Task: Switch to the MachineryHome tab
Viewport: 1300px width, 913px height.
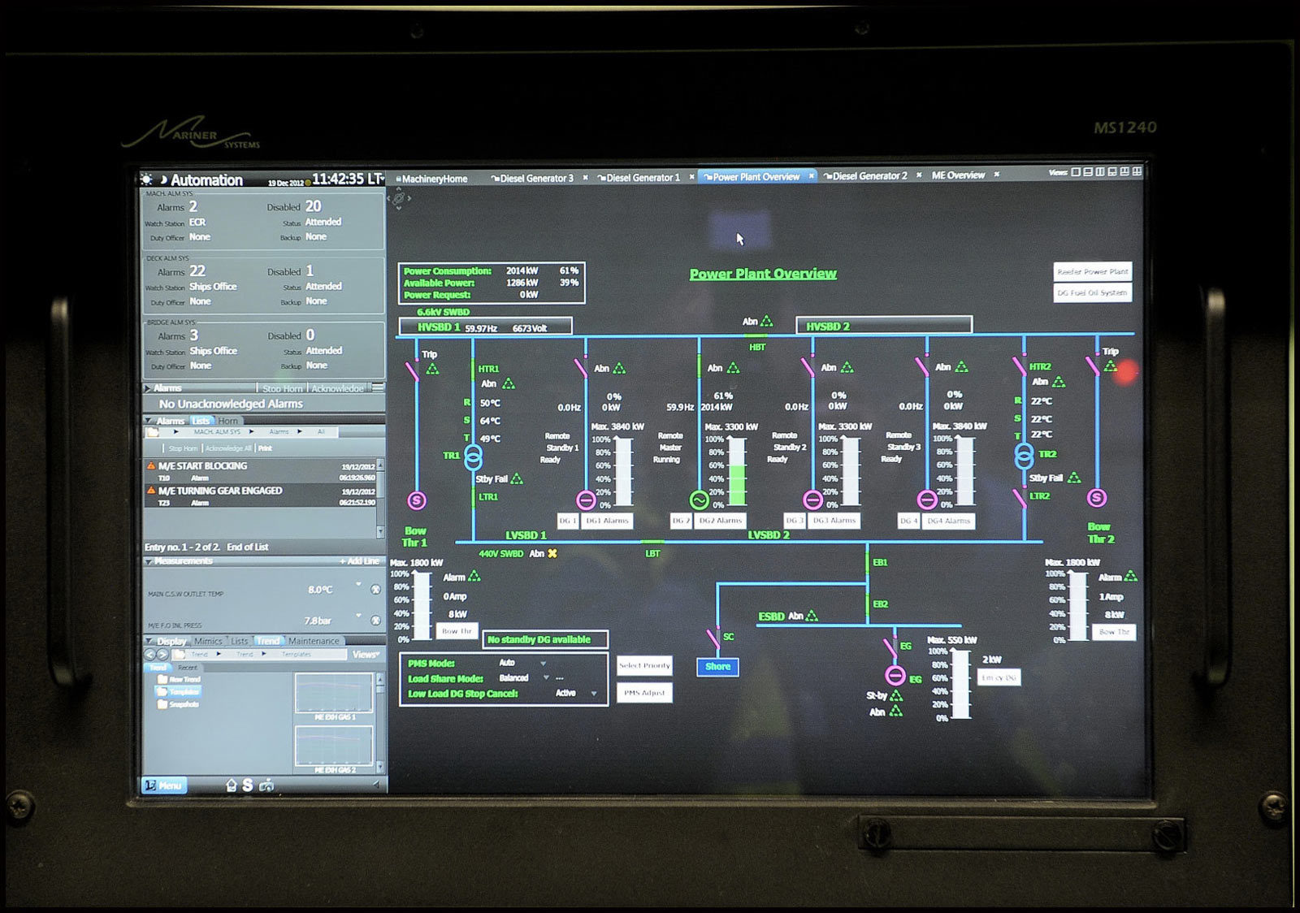Action: click(x=434, y=179)
